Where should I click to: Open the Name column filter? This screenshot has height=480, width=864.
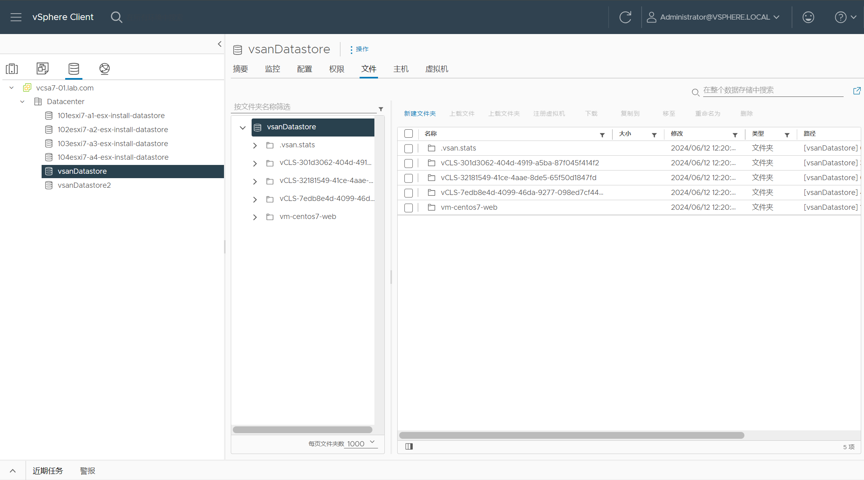pos(602,135)
